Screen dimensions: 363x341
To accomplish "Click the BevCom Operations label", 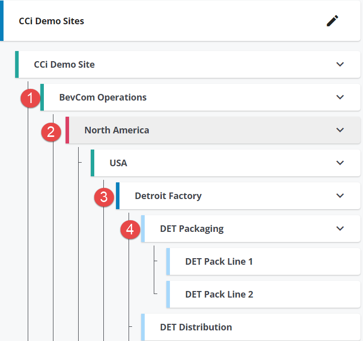I will tap(103, 98).
